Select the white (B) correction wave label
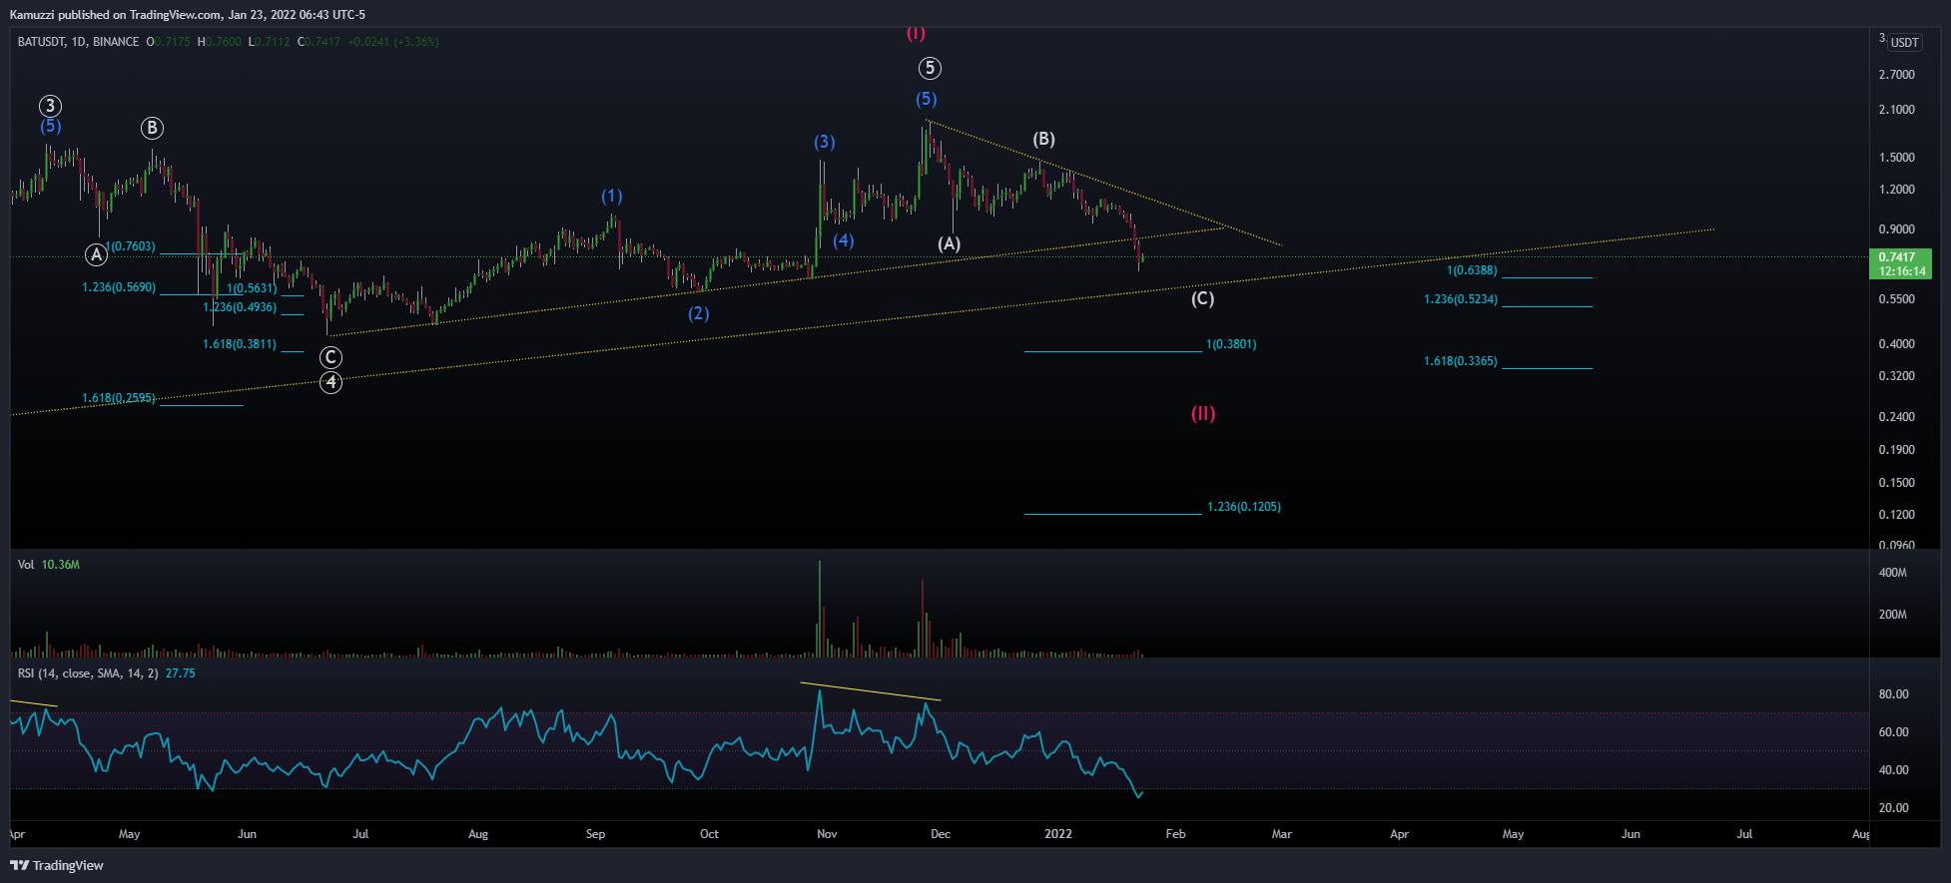Image resolution: width=1951 pixels, height=883 pixels. click(x=1043, y=139)
